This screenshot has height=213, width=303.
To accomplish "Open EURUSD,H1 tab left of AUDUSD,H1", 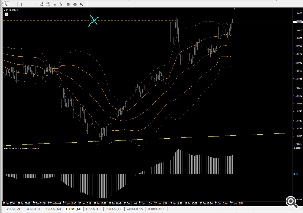I will click(x=93, y=209).
